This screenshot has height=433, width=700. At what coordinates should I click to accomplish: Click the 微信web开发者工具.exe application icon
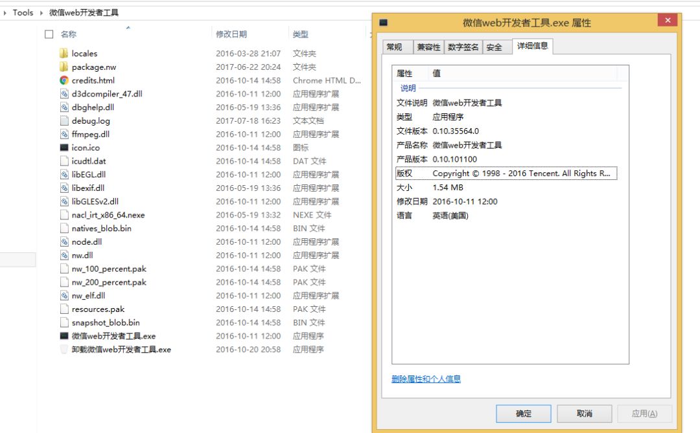[x=64, y=336]
